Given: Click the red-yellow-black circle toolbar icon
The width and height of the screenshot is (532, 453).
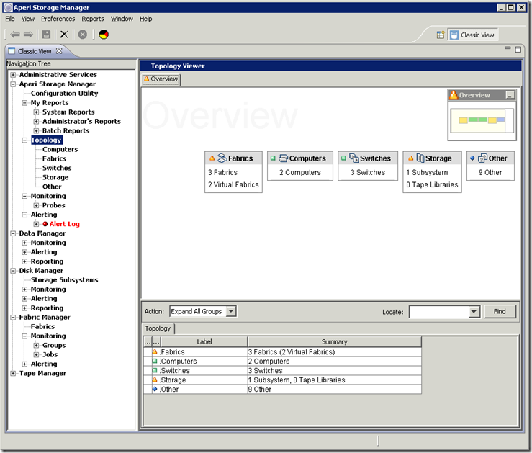Looking at the screenshot, I should (x=104, y=35).
